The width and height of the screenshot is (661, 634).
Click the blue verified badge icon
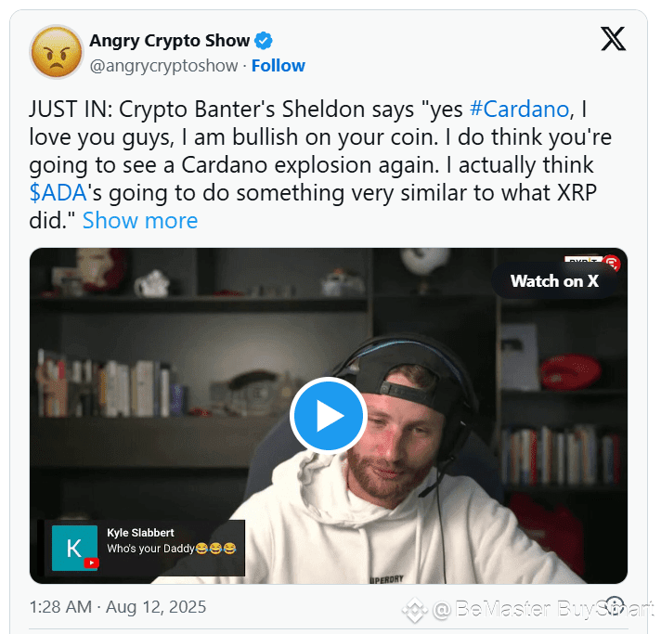point(264,41)
